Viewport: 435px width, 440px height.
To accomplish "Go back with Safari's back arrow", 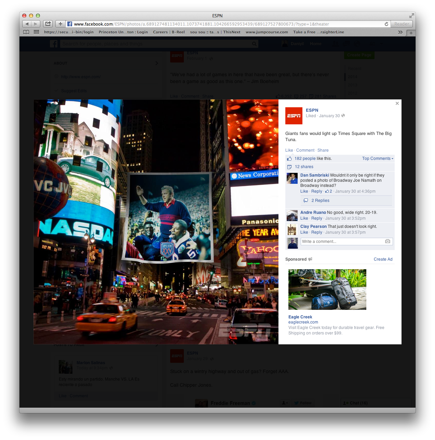I will 27,24.
